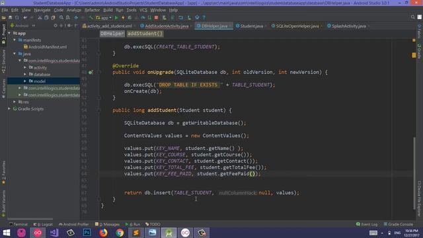Click the Copy icon in toolbar
423x238 pixels.
(x=46, y=18)
